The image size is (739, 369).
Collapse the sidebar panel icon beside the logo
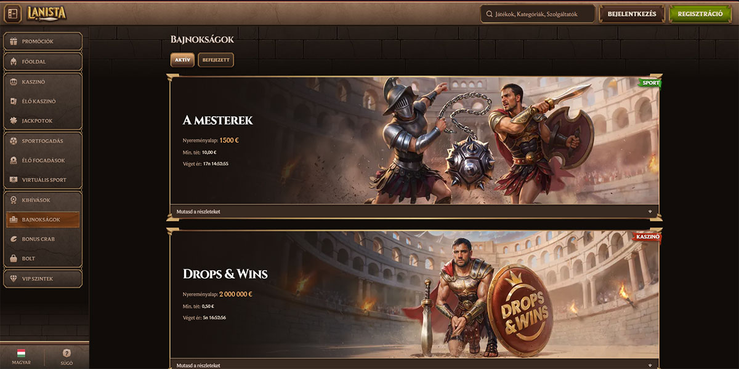point(12,13)
